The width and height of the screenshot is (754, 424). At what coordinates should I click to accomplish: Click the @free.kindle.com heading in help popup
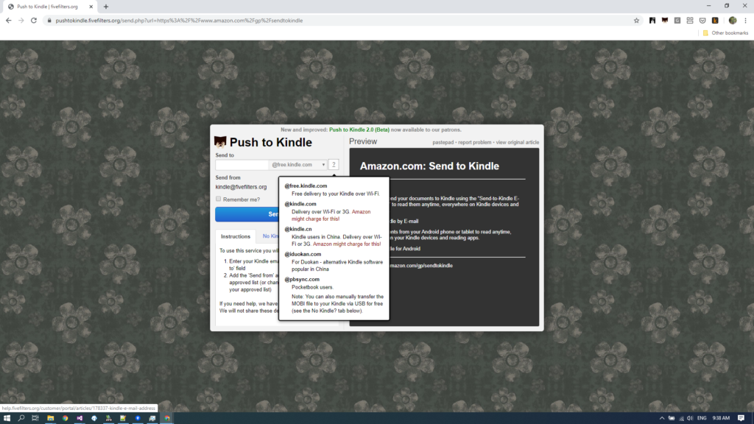[306, 185]
